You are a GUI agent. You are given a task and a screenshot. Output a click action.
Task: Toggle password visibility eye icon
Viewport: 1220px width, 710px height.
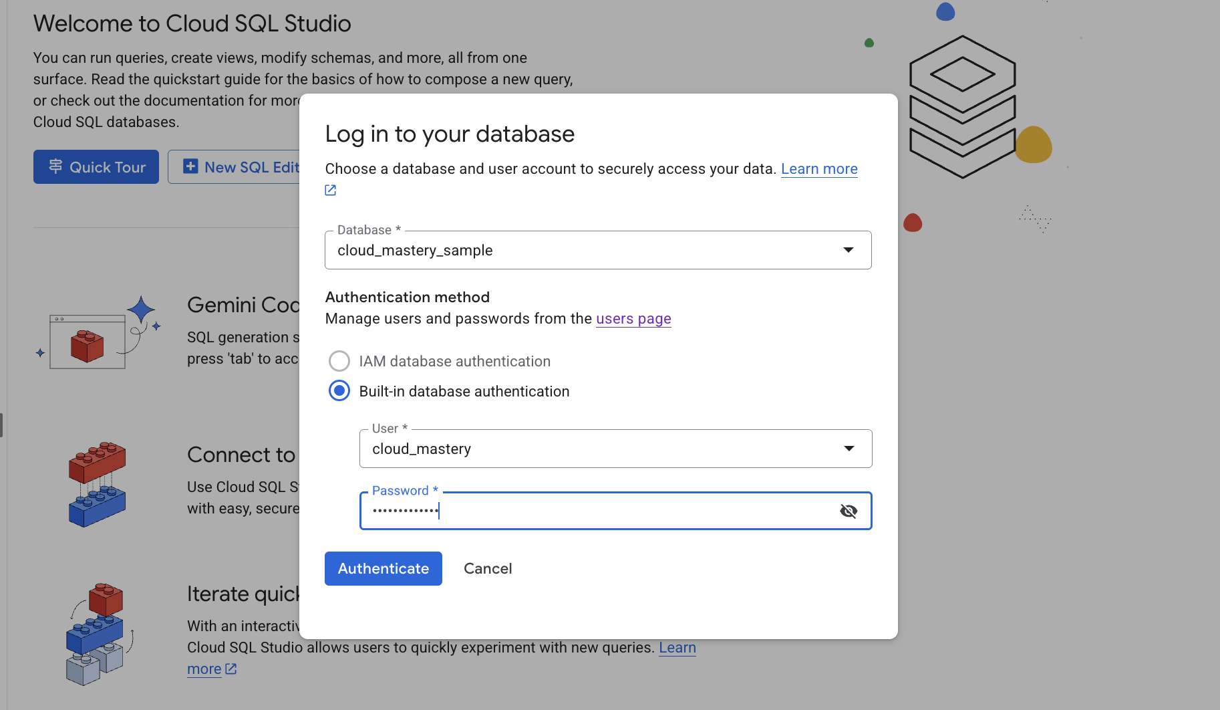(849, 511)
